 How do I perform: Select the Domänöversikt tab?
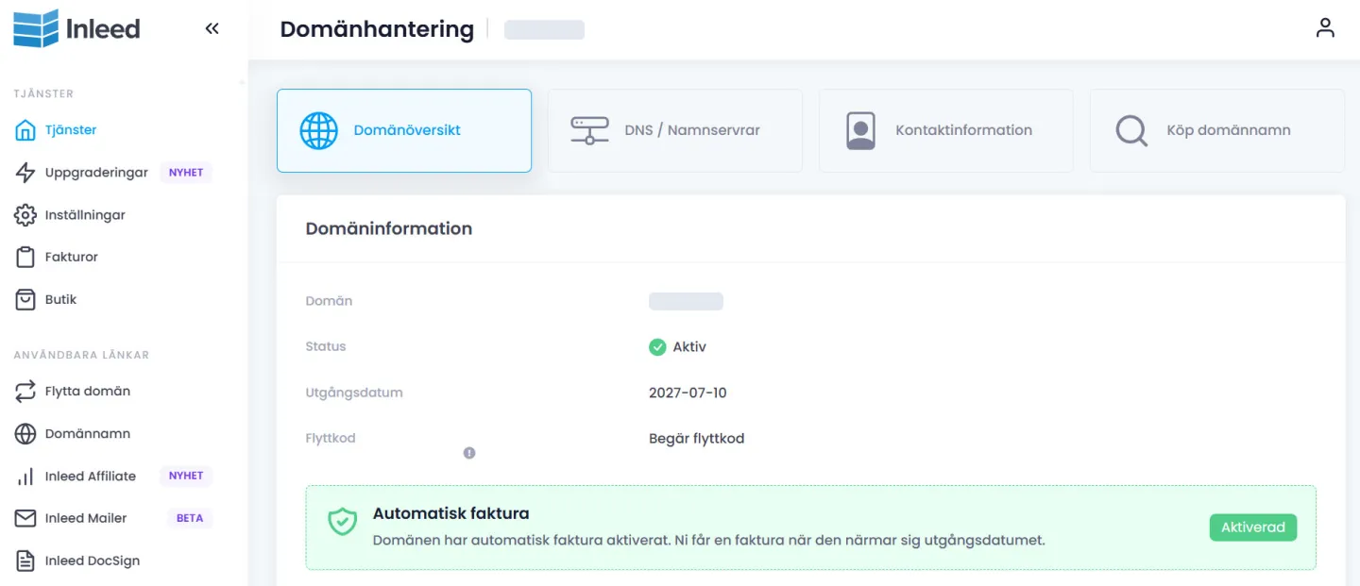404,130
